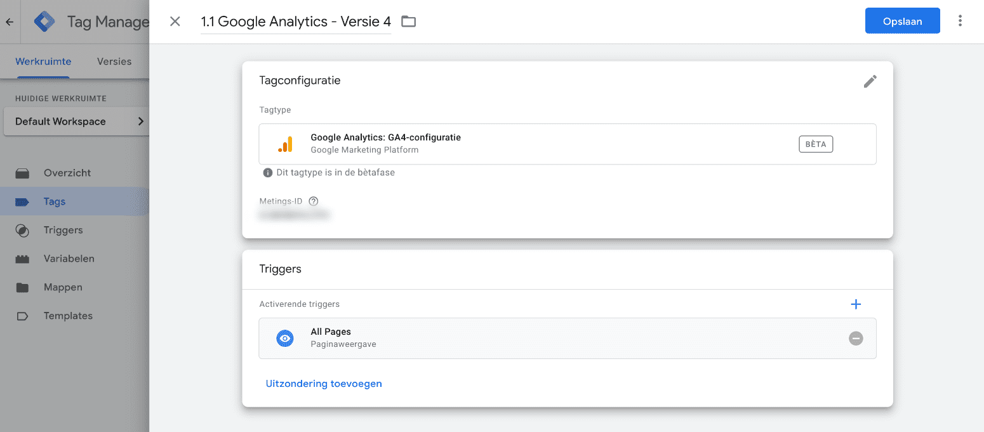This screenshot has width=984, height=432.
Task: Close the tag editor panel
Action: tap(175, 22)
